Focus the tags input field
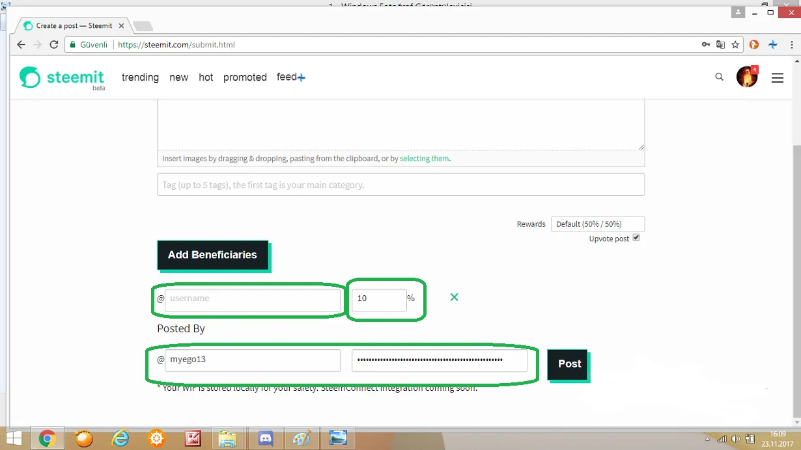801x450 pixels. pyautogui.click(x=401, y=185)
